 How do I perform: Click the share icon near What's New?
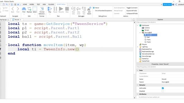(176, 5)
